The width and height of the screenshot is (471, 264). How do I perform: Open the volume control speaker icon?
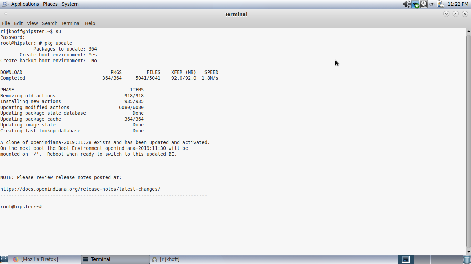(x=407, y=4)
